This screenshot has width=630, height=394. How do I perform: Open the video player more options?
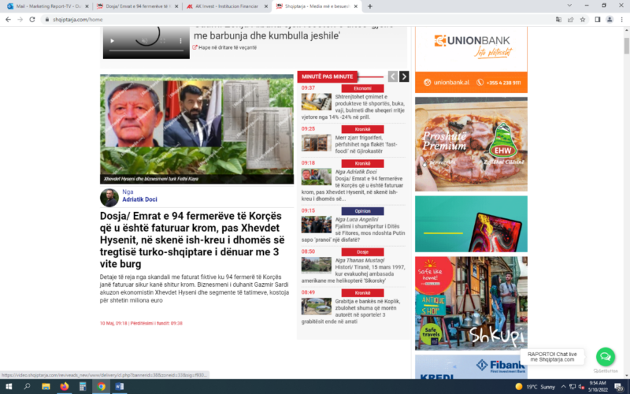180,41
